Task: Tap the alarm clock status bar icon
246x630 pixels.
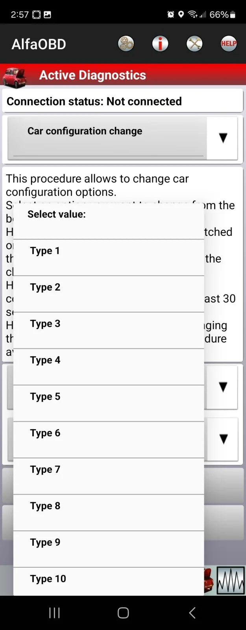Action: (170, 14)
